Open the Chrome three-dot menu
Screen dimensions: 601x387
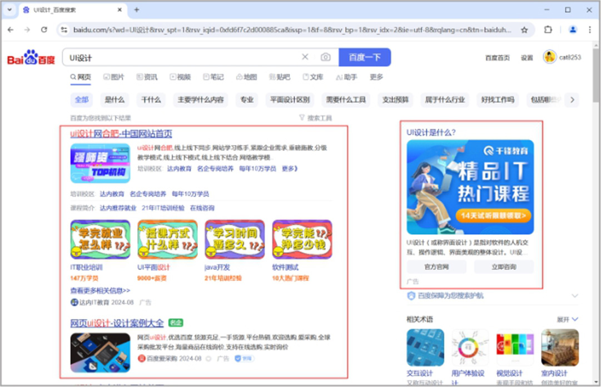(x=590, y=29)
